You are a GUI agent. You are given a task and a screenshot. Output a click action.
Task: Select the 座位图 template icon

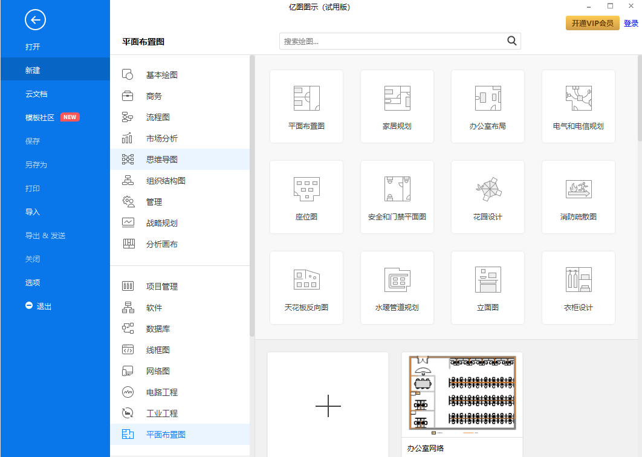tap(306, 189)
